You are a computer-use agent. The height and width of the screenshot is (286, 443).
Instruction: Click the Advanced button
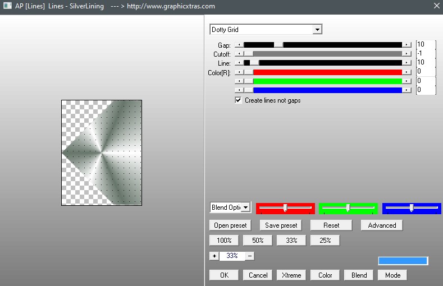382,225
